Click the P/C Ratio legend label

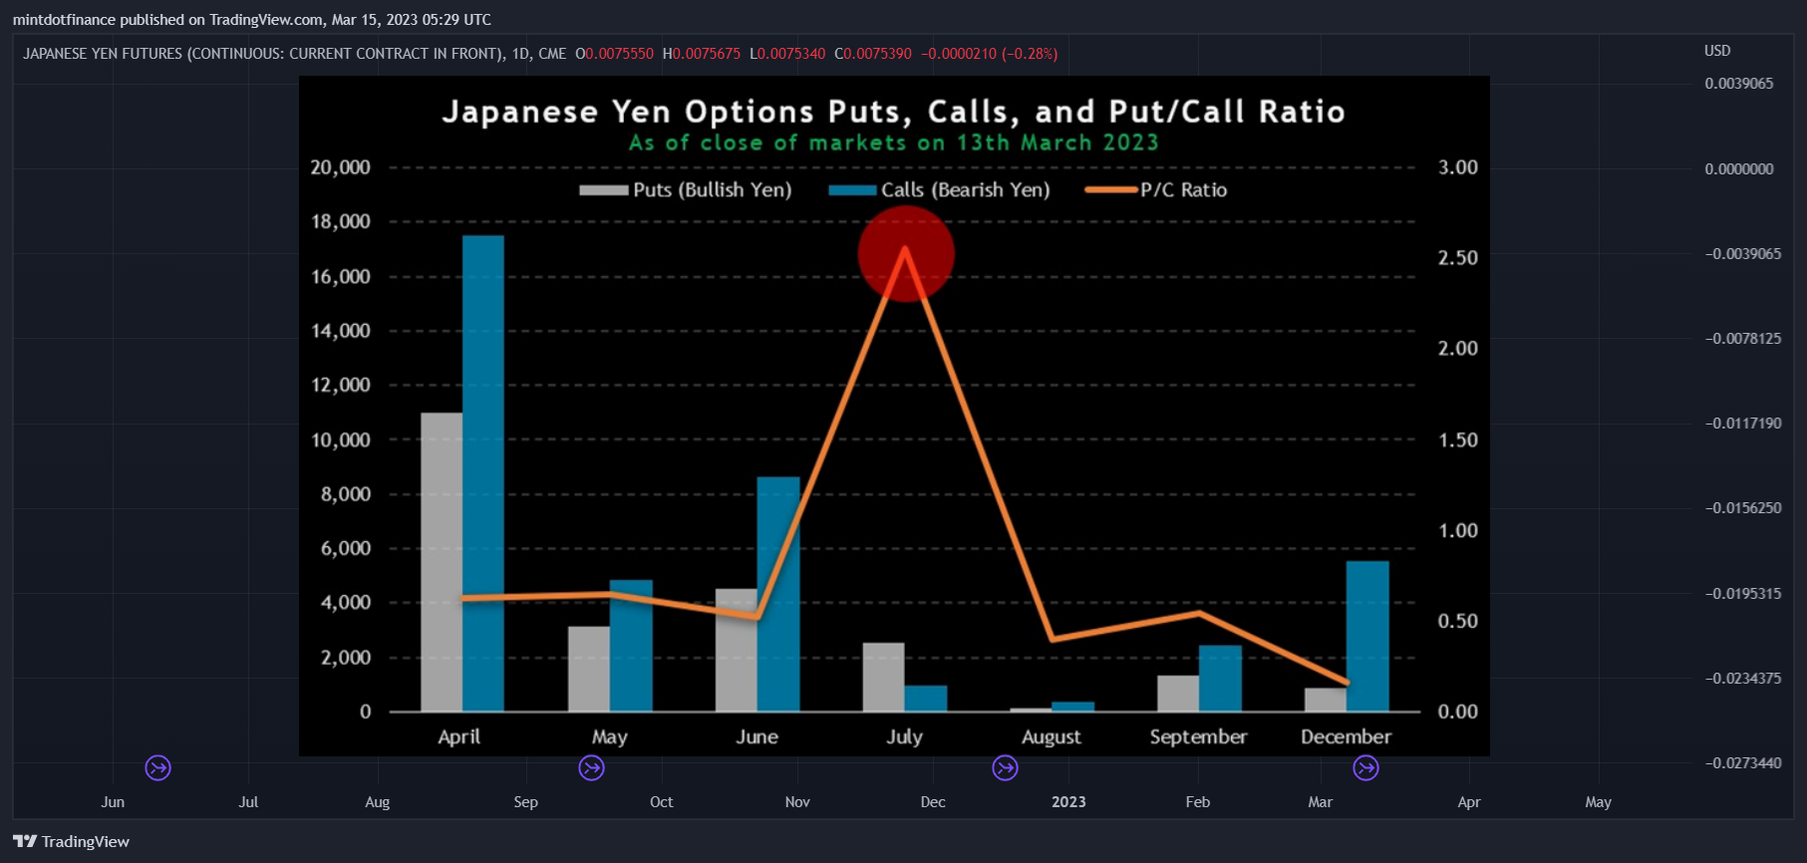click(1184, 190)
